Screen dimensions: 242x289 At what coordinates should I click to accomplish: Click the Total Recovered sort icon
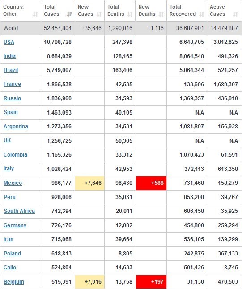point(202,14)
